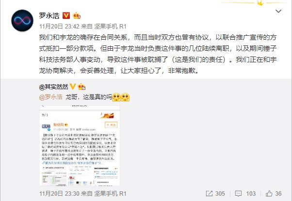292x201 pixels.
Task: Like the original post via thumbs-up icon
Action: 269,194
